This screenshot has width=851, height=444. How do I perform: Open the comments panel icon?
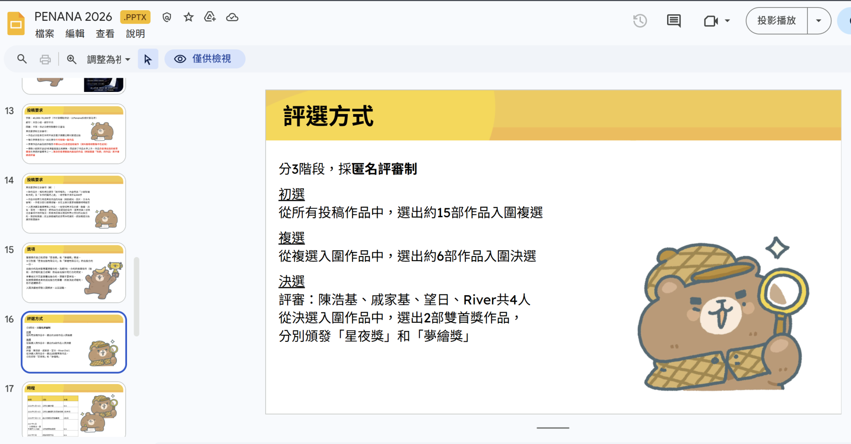674,20
